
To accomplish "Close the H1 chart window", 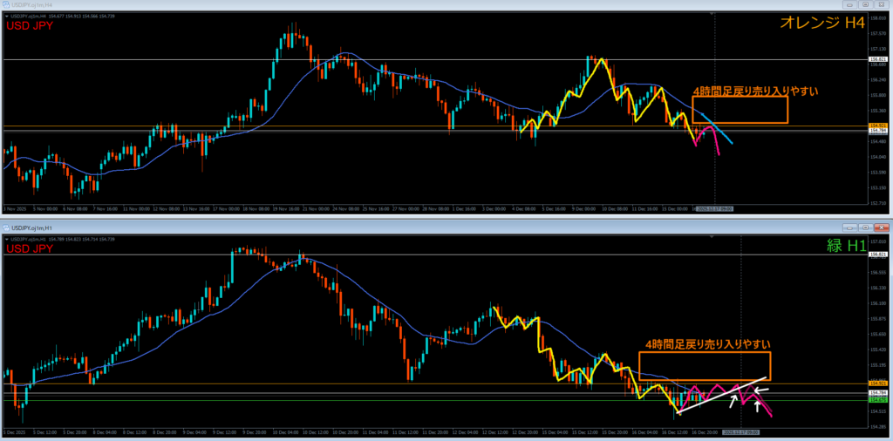I will pos(881,227).
